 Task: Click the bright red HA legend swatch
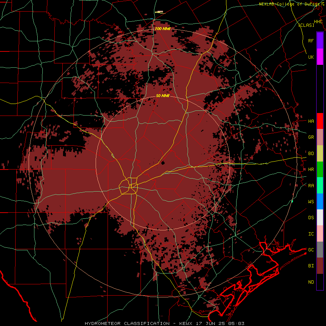(x=320, y=121)
